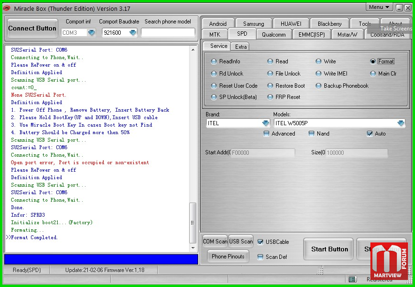Select the Write IMEI radio option

pos(319,74)
